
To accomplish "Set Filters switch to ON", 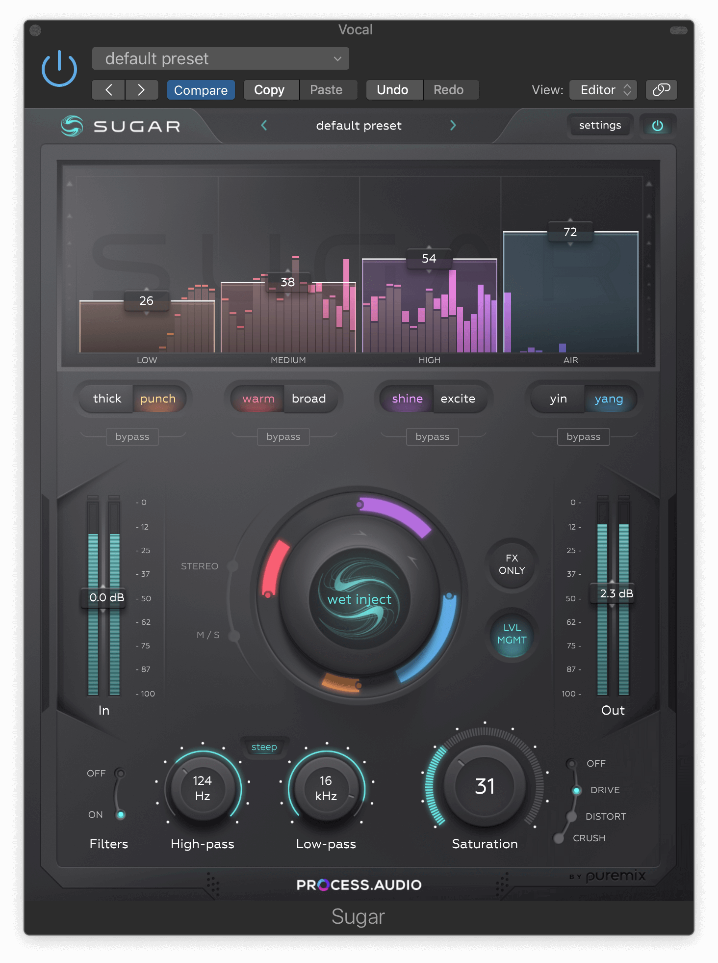I will coord(120,815).
